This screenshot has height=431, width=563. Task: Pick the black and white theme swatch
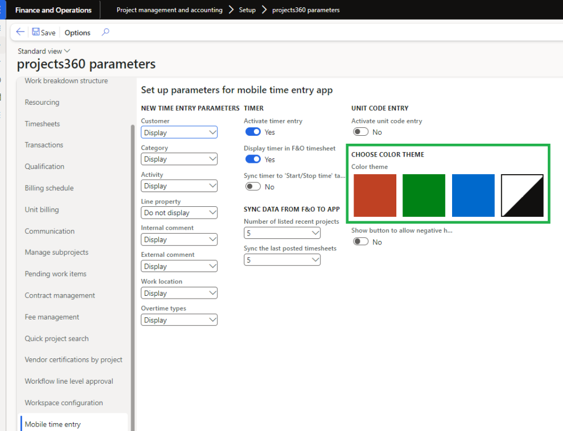(x=522, y=195)
